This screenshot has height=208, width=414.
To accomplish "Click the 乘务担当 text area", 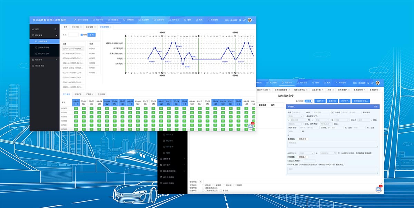I will pyautogui.click(x=333, y=144).
